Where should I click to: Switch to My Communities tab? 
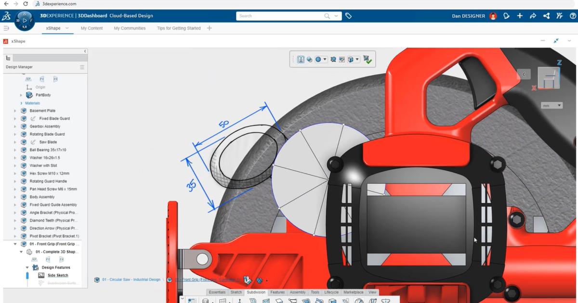pos(130,28)
